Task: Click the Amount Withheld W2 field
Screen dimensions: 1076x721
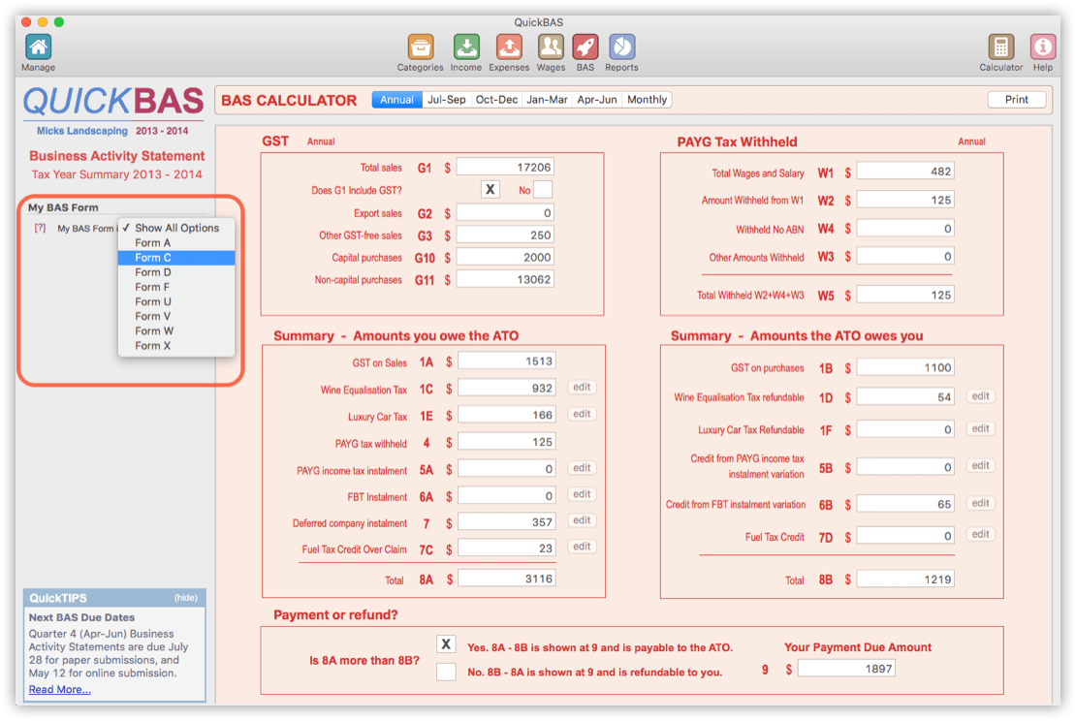Action: click(905, 200)
